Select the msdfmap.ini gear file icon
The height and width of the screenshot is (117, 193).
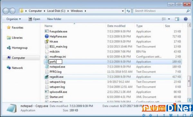(x=47, y=57)
